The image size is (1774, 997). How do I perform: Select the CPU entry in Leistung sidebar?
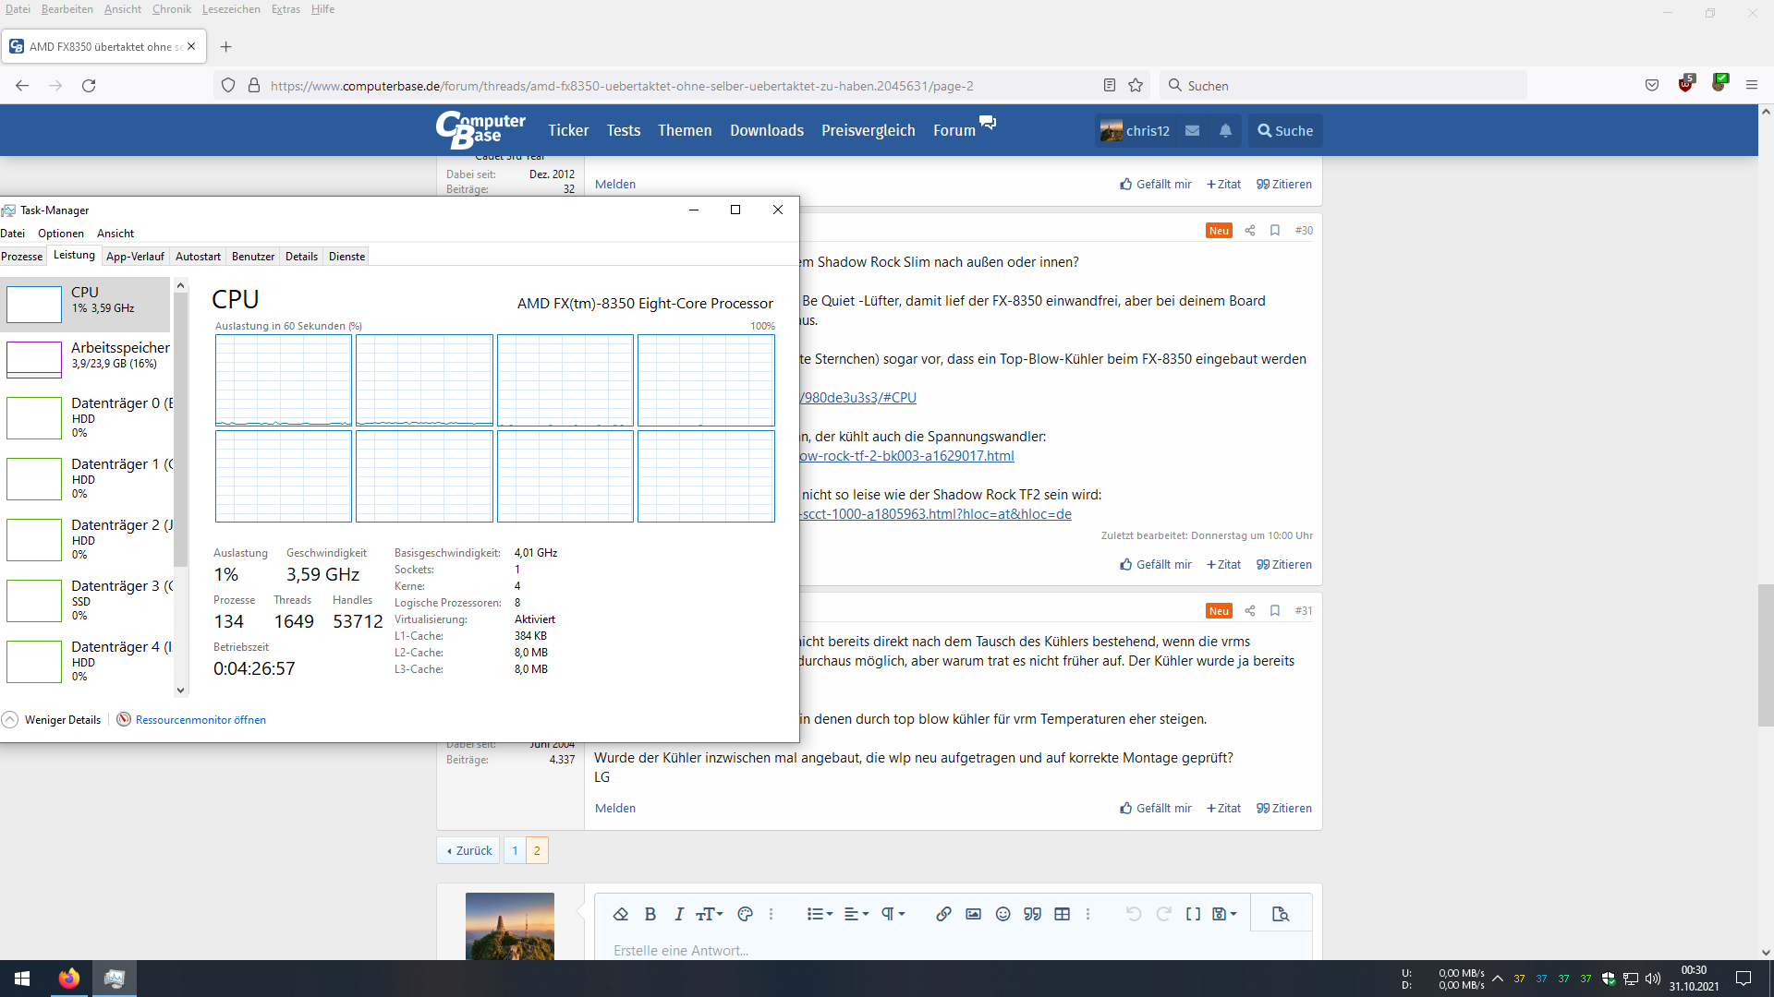tap(85, 304)
